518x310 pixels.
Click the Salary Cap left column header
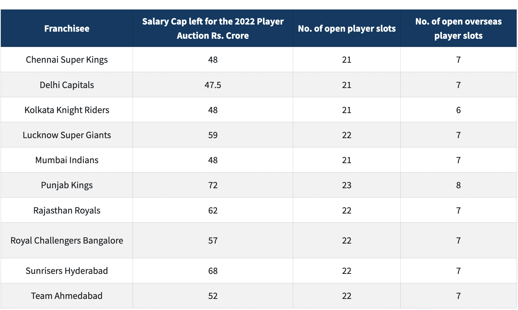pos(213,28)
